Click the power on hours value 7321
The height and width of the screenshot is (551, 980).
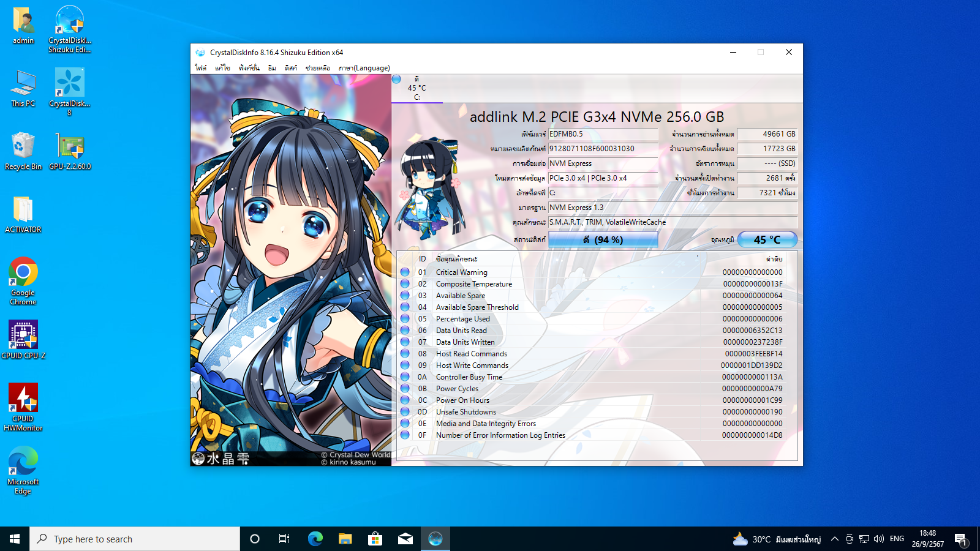tap(767, 193)
